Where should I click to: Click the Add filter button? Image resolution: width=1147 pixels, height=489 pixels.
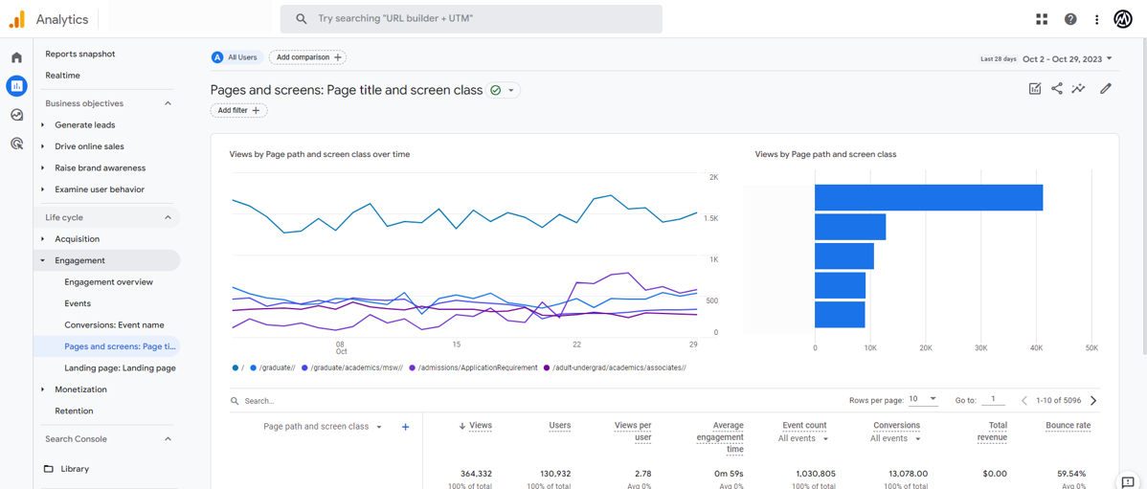[238, 111]
